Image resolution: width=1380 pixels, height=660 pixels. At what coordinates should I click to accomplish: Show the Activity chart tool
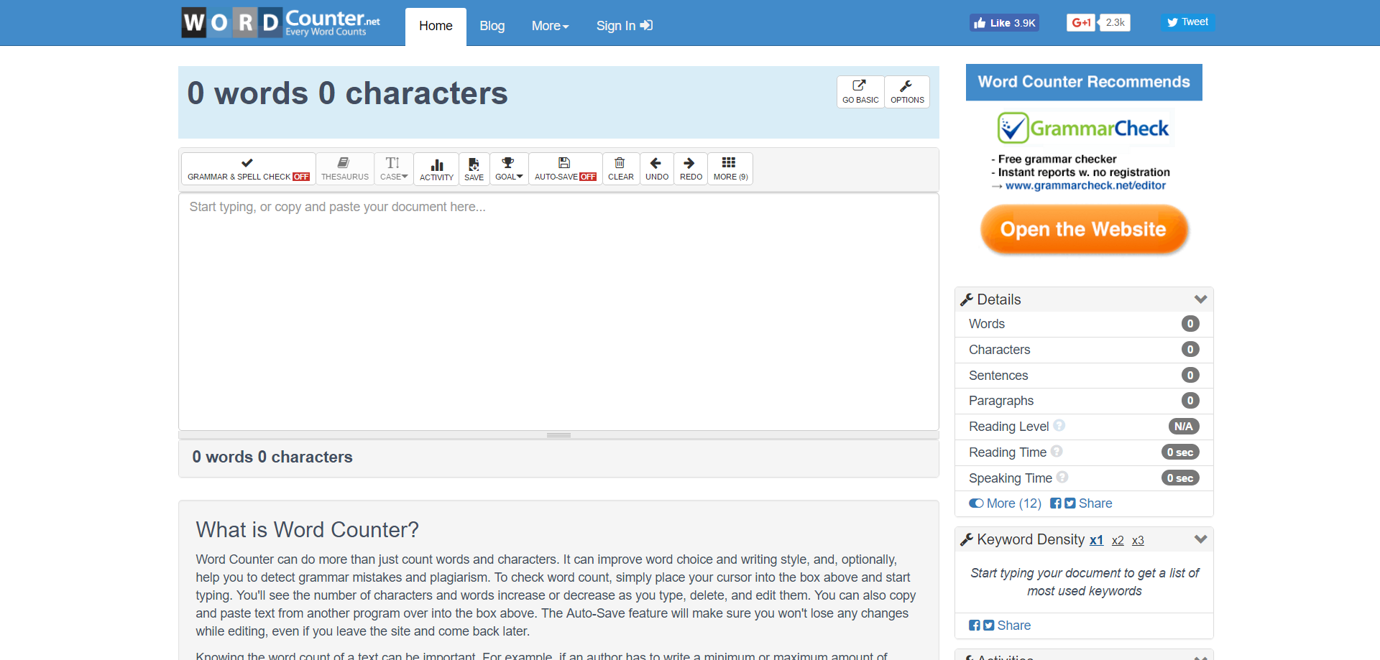click(x=436, y=169)
